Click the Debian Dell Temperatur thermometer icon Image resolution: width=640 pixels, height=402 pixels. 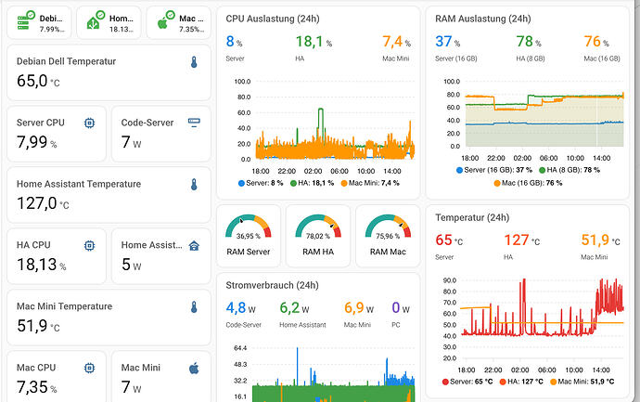tap(194, 62)
